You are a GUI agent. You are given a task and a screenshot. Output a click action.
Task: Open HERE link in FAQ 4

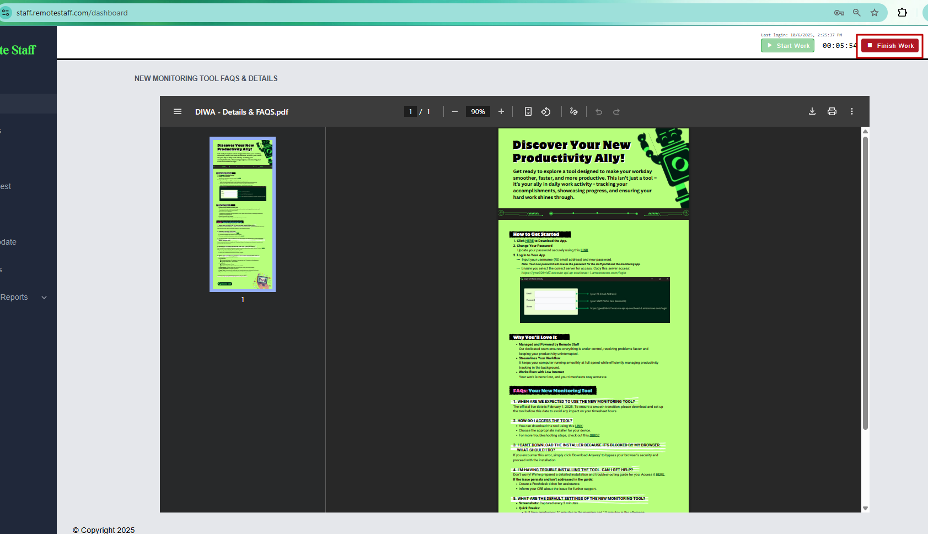(660, 474)
